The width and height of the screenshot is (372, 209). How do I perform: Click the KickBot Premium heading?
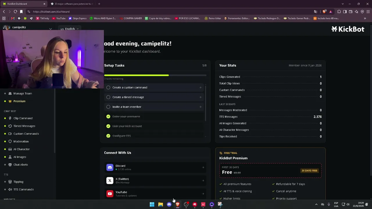pyautogui.click(x=233, y=158)
